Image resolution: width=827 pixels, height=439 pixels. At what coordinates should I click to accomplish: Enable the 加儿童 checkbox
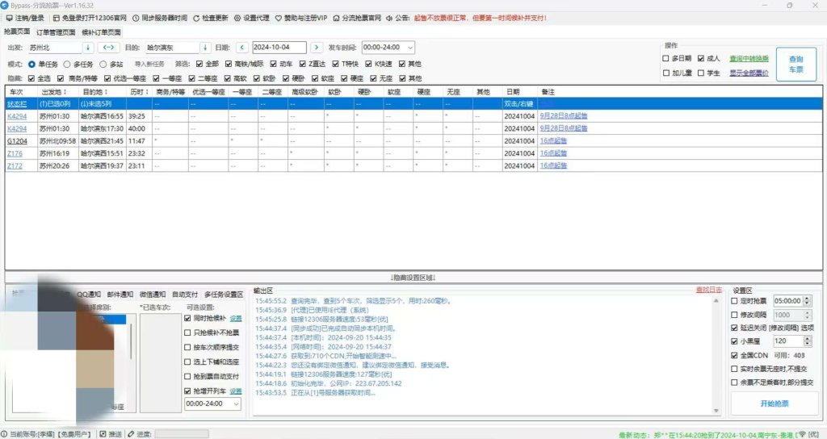[x=665, y=73]
